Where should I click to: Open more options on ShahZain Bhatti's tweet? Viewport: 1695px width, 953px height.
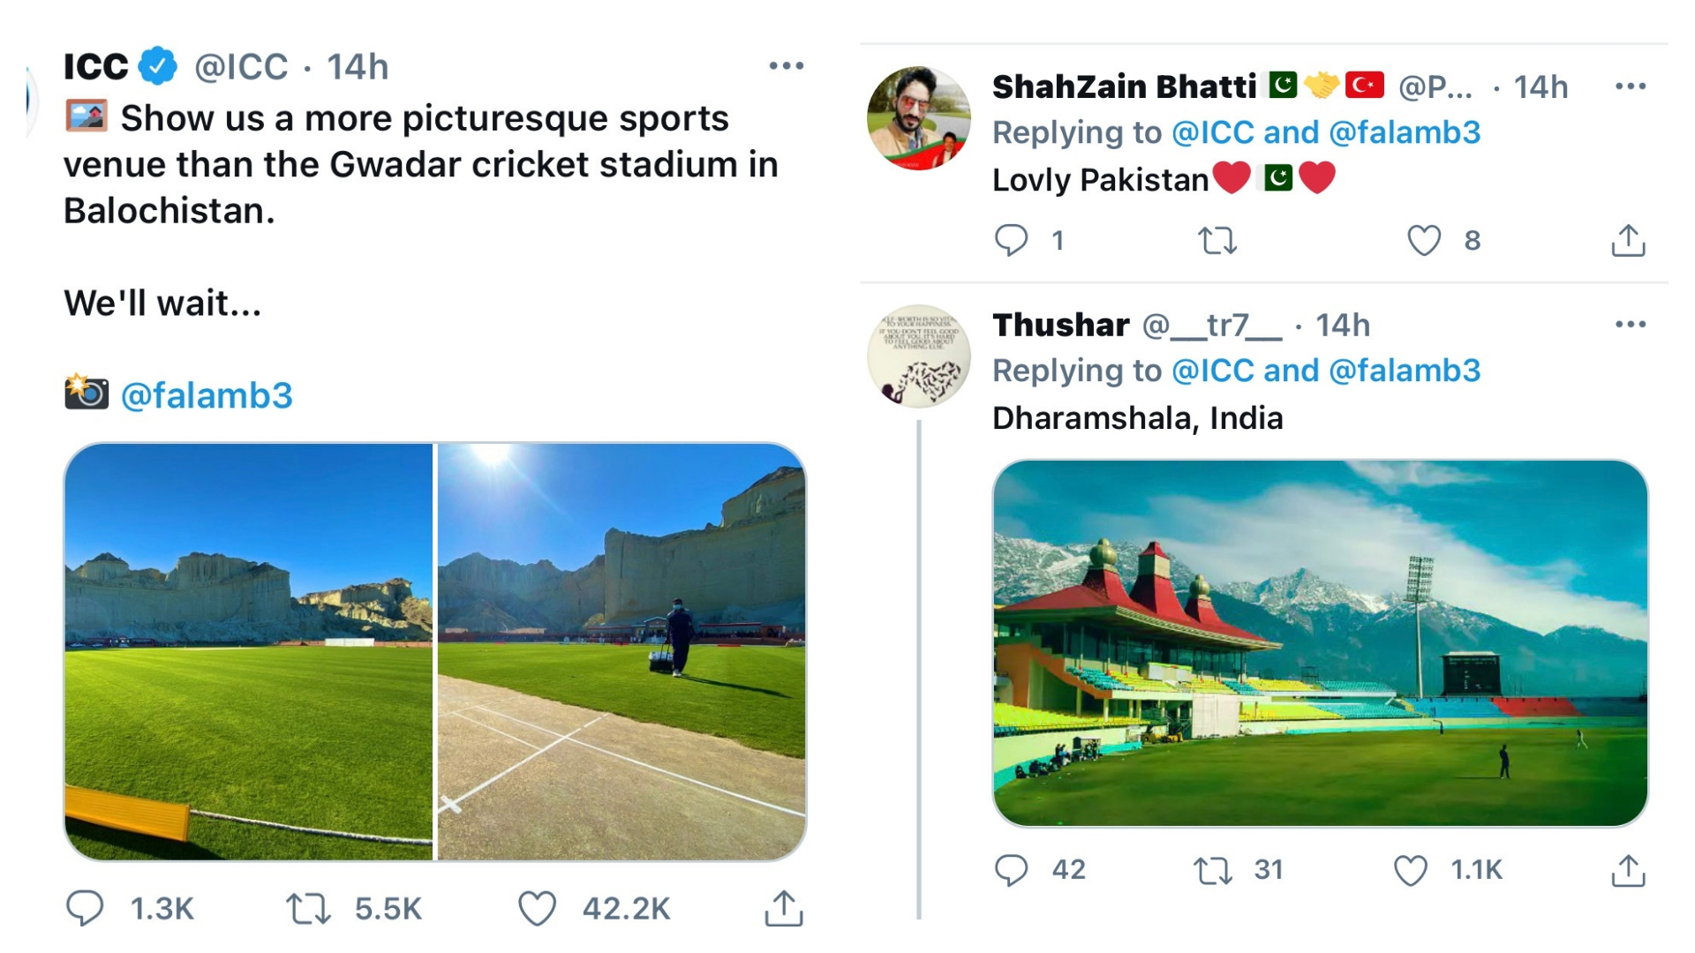point(1630,86)
